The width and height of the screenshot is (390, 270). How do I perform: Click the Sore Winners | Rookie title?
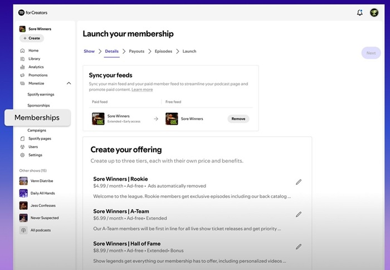(x=120, y=179)
